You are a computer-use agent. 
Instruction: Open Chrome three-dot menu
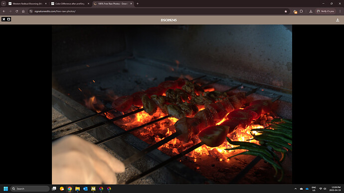point(340,11)
